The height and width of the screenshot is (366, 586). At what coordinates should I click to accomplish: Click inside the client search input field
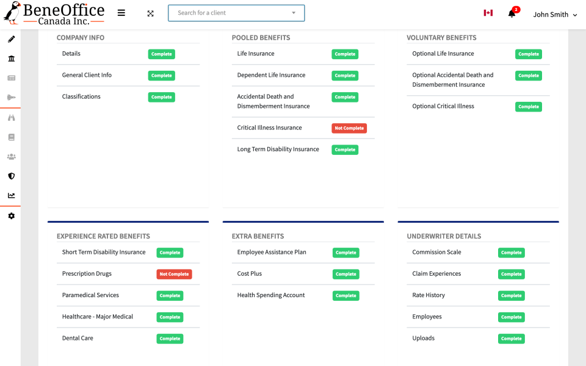226,13
